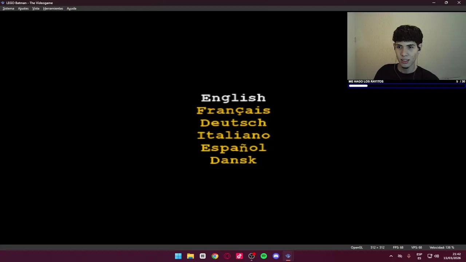Viewport: 466px width, 262px height.
Task: Open network settings tray icon
Action: 430,256
